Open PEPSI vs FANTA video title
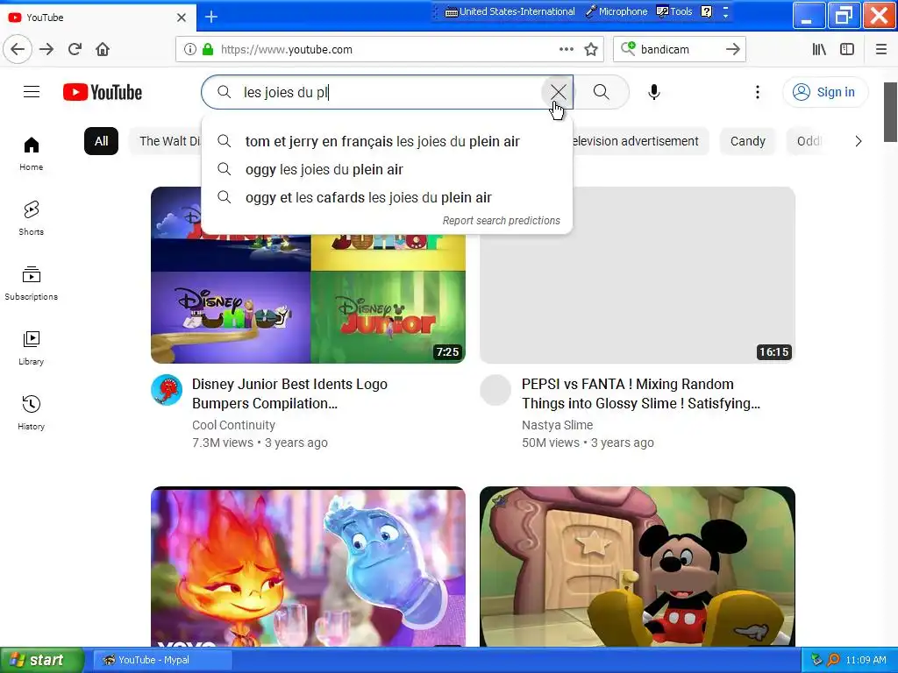The width and height of the screenshot is (898, 673). click(641, 393)
